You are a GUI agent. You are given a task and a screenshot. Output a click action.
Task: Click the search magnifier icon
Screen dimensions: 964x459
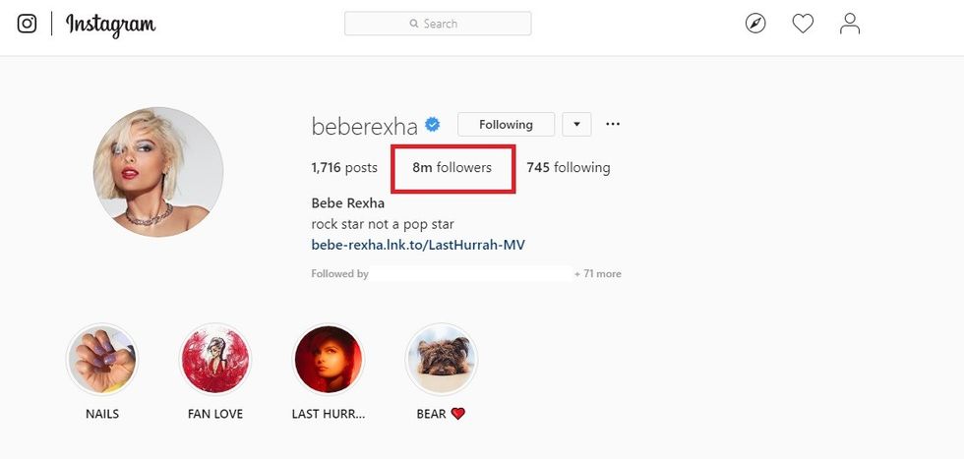click(x=414, y=24)
